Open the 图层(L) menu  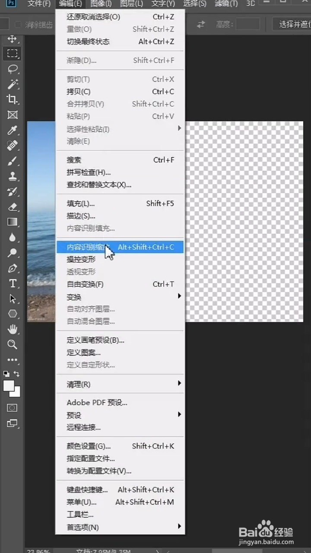pyautogui.click(x=131, y=3)
